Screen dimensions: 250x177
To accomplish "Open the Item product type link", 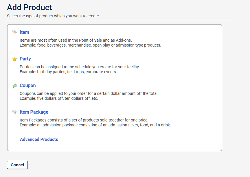I will point(24,32).
